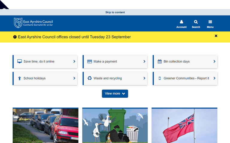Expand the View more button
Viewport: 230px width, 143px height.
coord(115,94)
